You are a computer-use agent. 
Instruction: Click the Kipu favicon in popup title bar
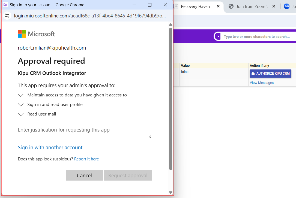pos(5,5)
